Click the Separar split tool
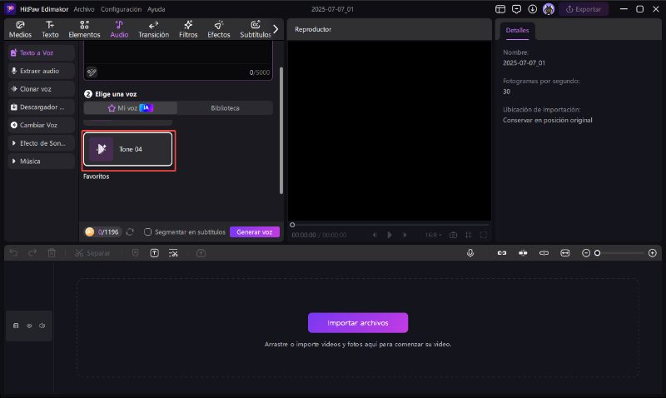Image resolution: width=666 pixels, height=398 pixels. pyautogui.click(x=92, y=253)
